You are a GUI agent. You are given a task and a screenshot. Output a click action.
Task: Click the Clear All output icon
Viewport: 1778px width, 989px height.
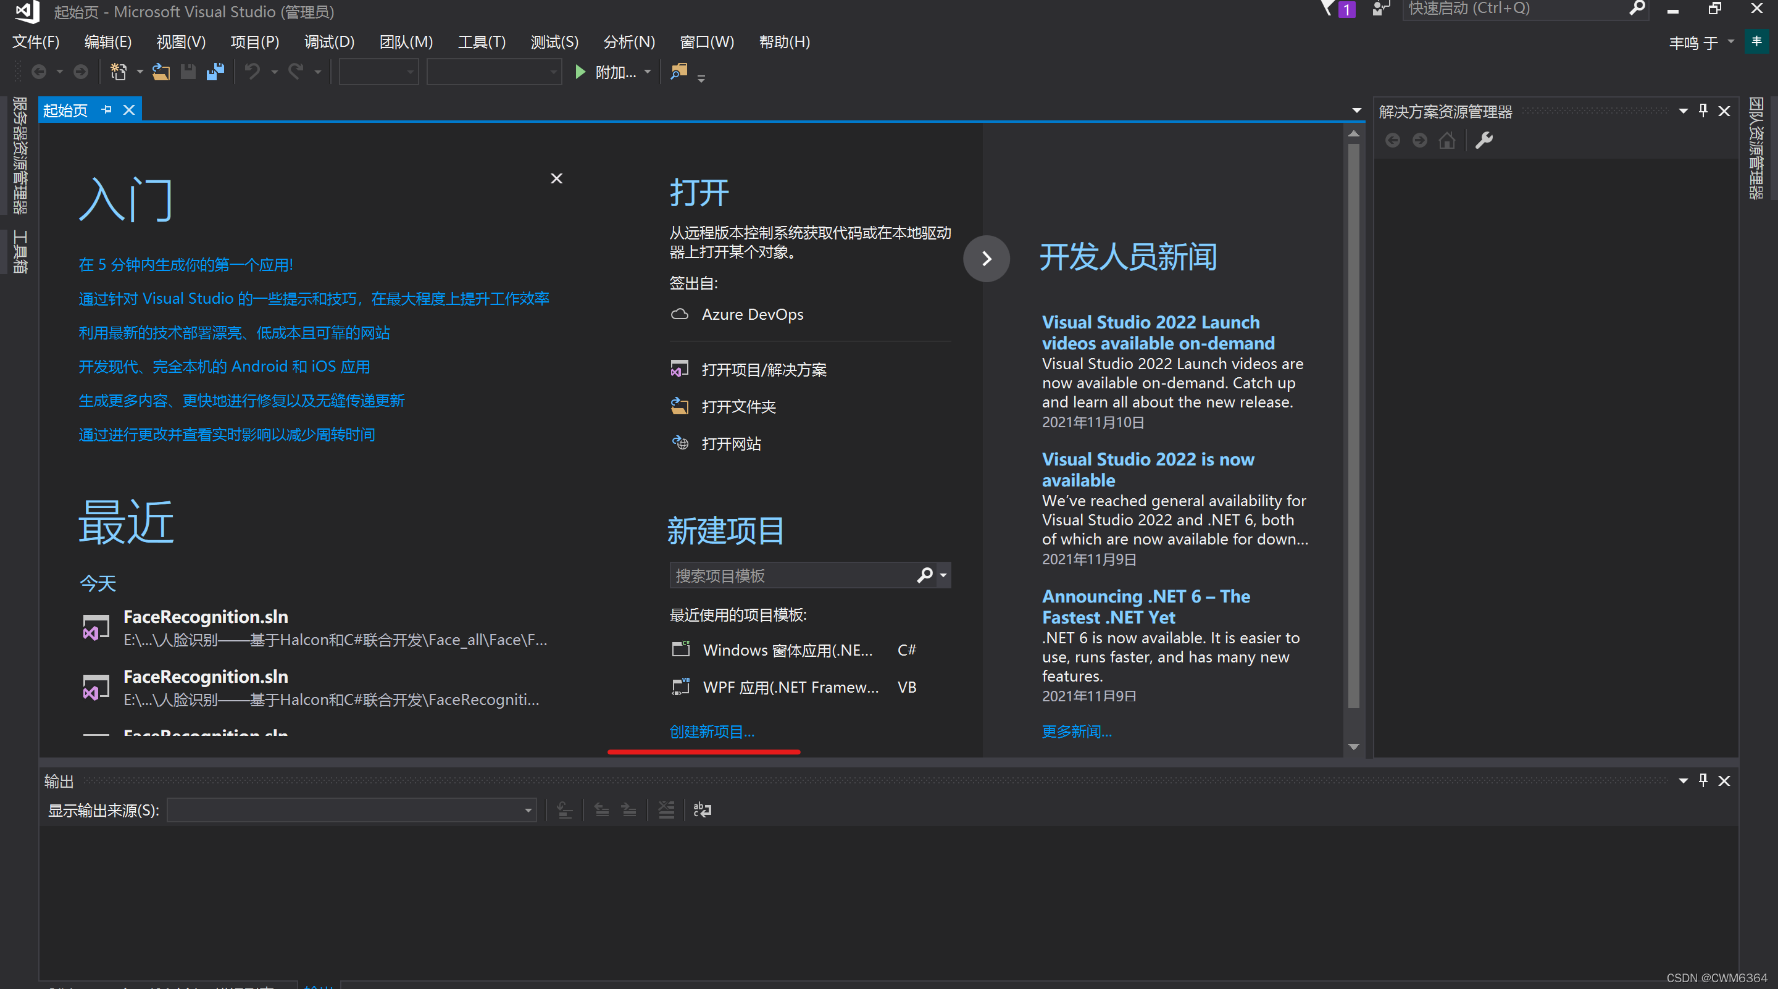pyautogui.click(x=666, y=809)
